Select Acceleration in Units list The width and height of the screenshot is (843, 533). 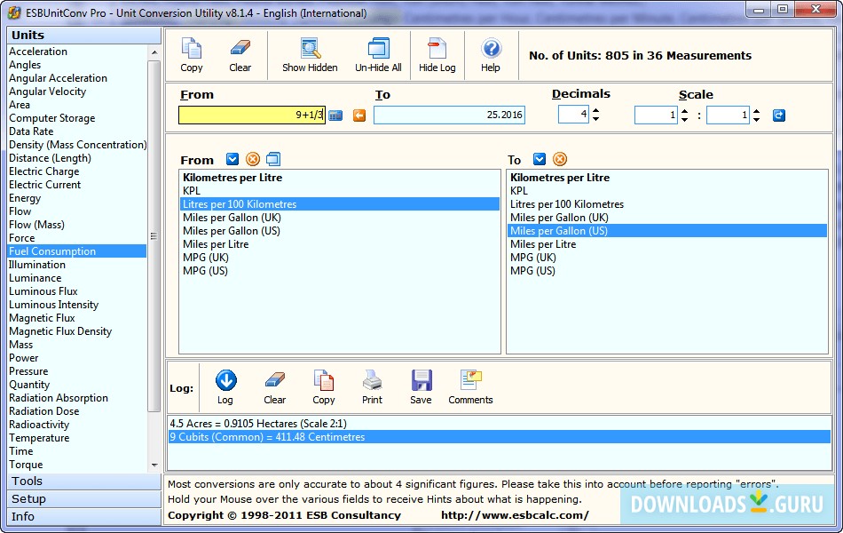(38, 52)
